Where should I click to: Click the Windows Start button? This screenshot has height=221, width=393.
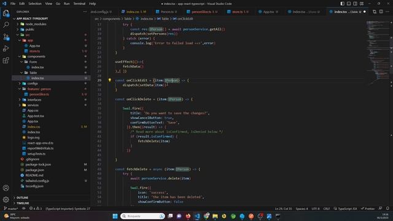pyautogui.click(x=115, y=216)
